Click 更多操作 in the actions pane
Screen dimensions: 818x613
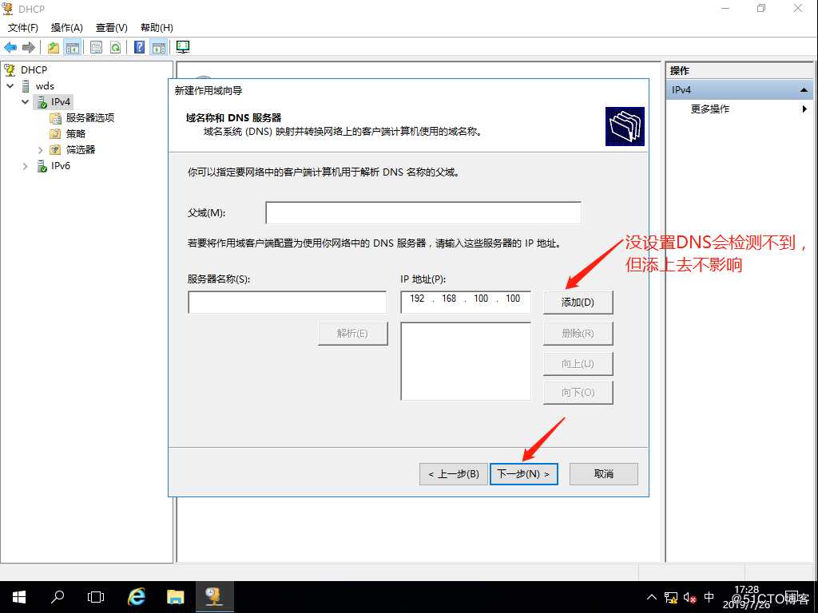point(710,109)
